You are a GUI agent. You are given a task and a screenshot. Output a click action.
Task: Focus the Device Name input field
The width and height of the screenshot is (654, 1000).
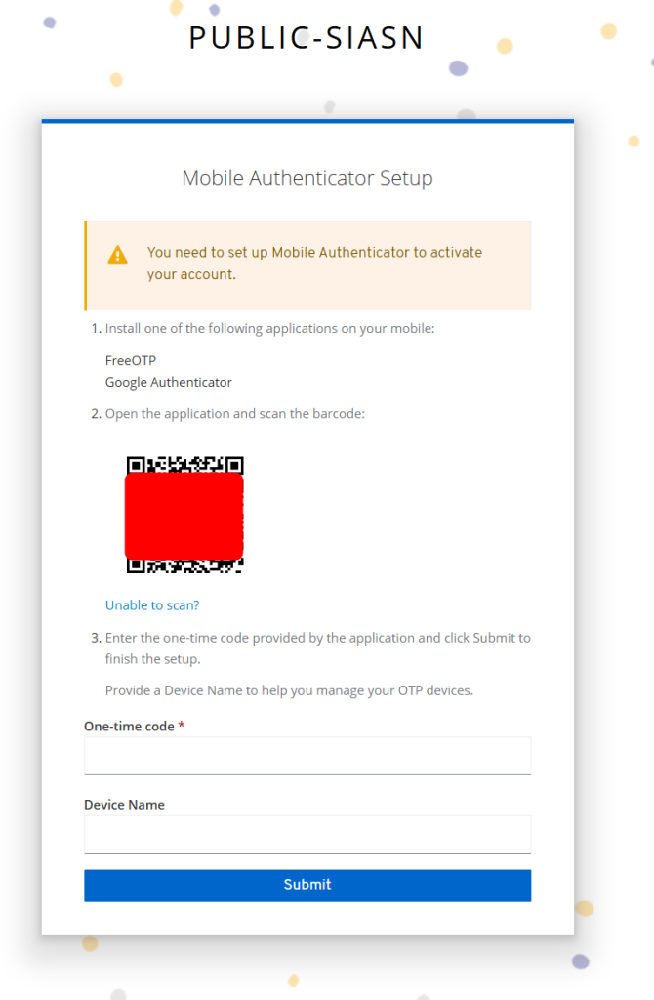[307, 835]
